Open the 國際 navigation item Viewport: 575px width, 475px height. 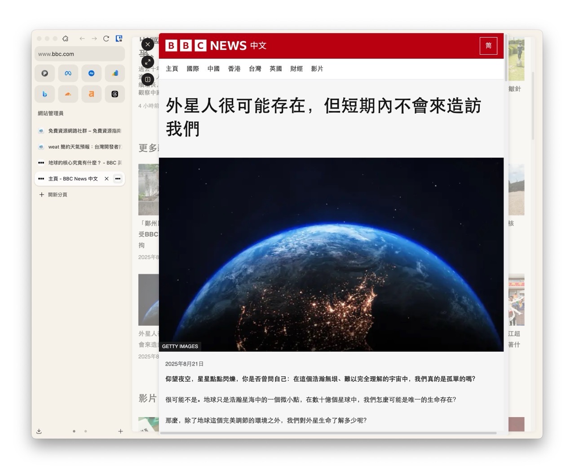coord(193,69)
